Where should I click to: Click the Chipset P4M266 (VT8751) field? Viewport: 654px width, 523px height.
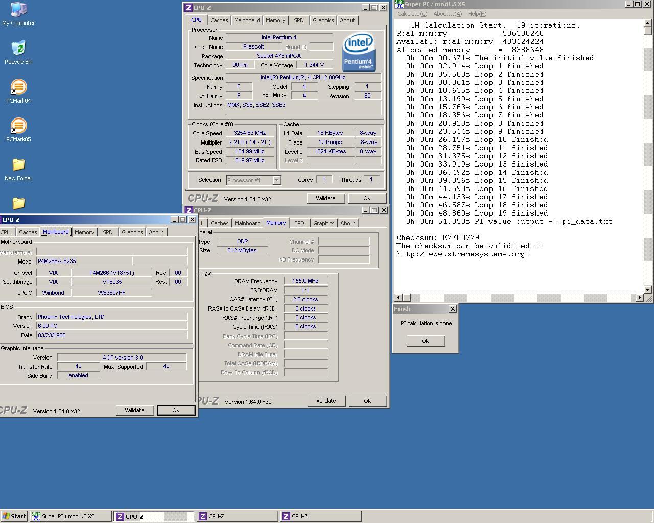pos(112,273)
